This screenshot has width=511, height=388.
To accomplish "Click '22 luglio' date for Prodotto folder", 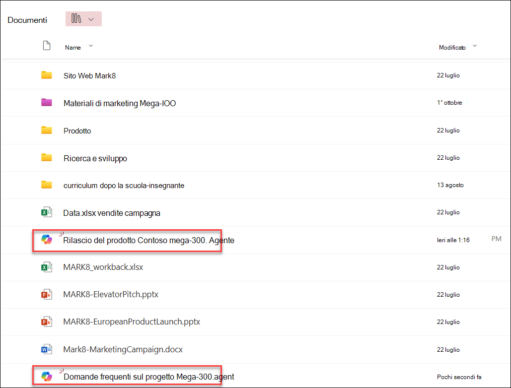I will (448, 130).
